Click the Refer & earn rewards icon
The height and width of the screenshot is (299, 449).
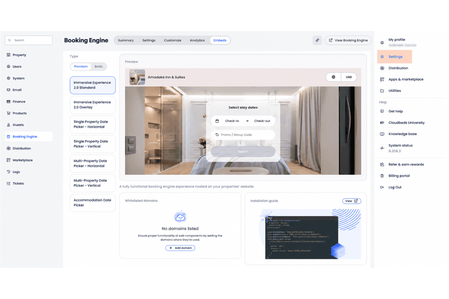[x=382, y=164]
